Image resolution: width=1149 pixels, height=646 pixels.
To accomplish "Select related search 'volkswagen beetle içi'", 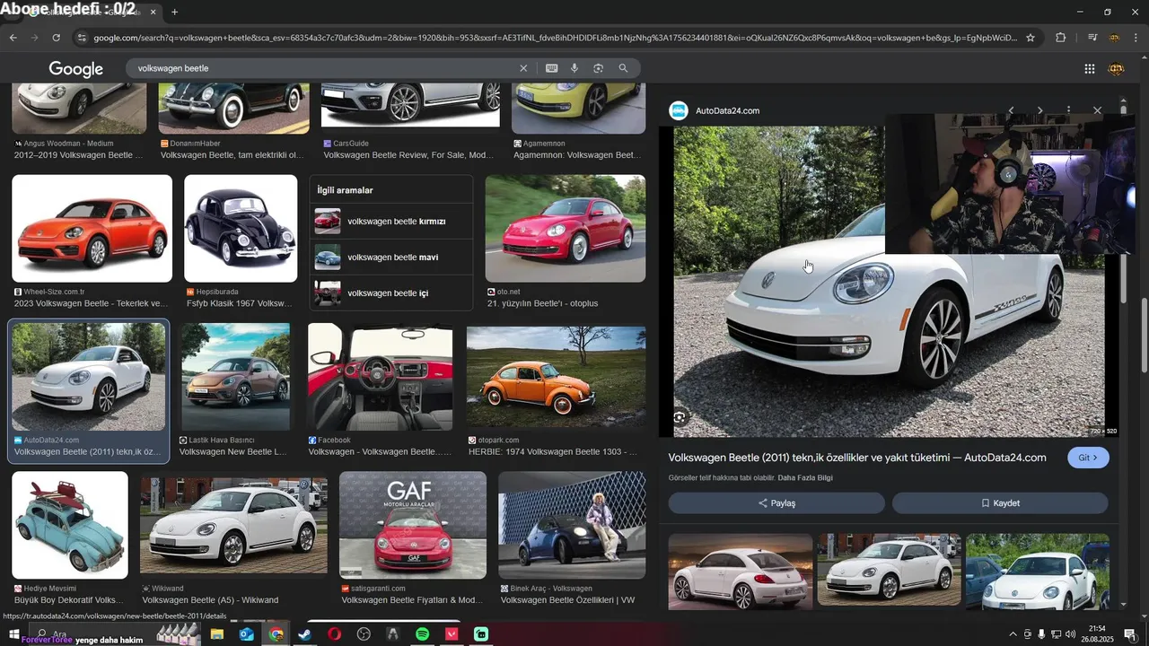I will pos(391,292).
